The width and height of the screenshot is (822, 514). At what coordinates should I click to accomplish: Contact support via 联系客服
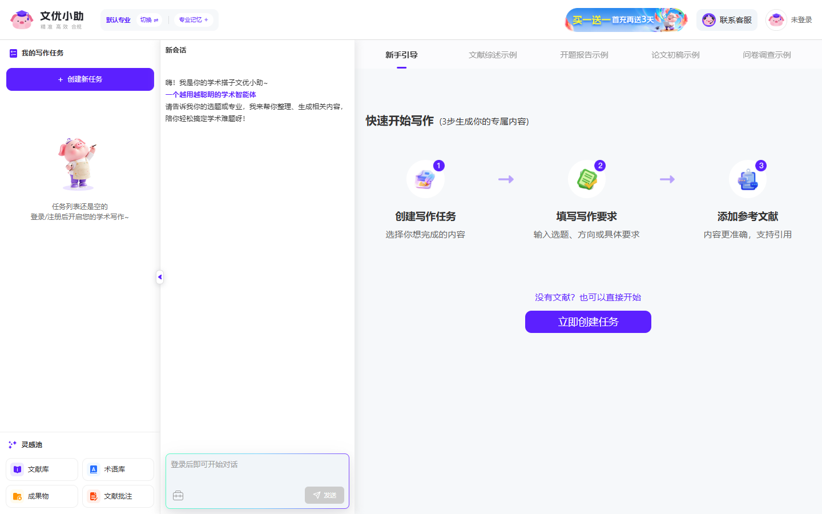click(x=727, y=20)
